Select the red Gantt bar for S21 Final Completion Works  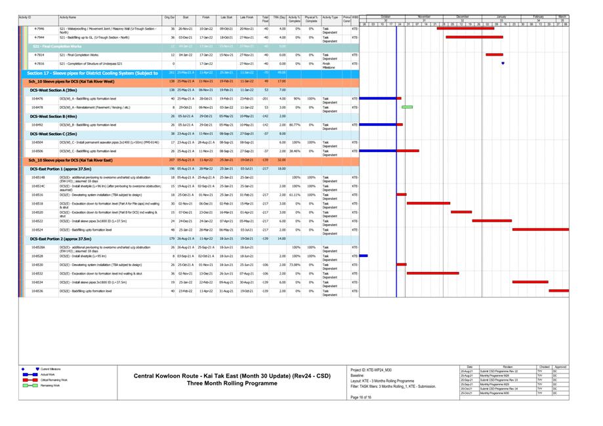tap(494, 55)
